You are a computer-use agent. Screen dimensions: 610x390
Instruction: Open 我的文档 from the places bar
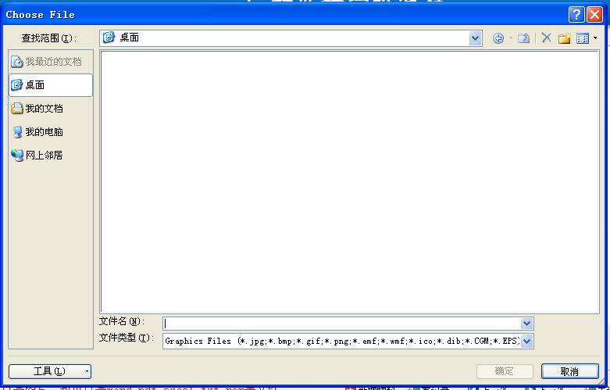51,109
